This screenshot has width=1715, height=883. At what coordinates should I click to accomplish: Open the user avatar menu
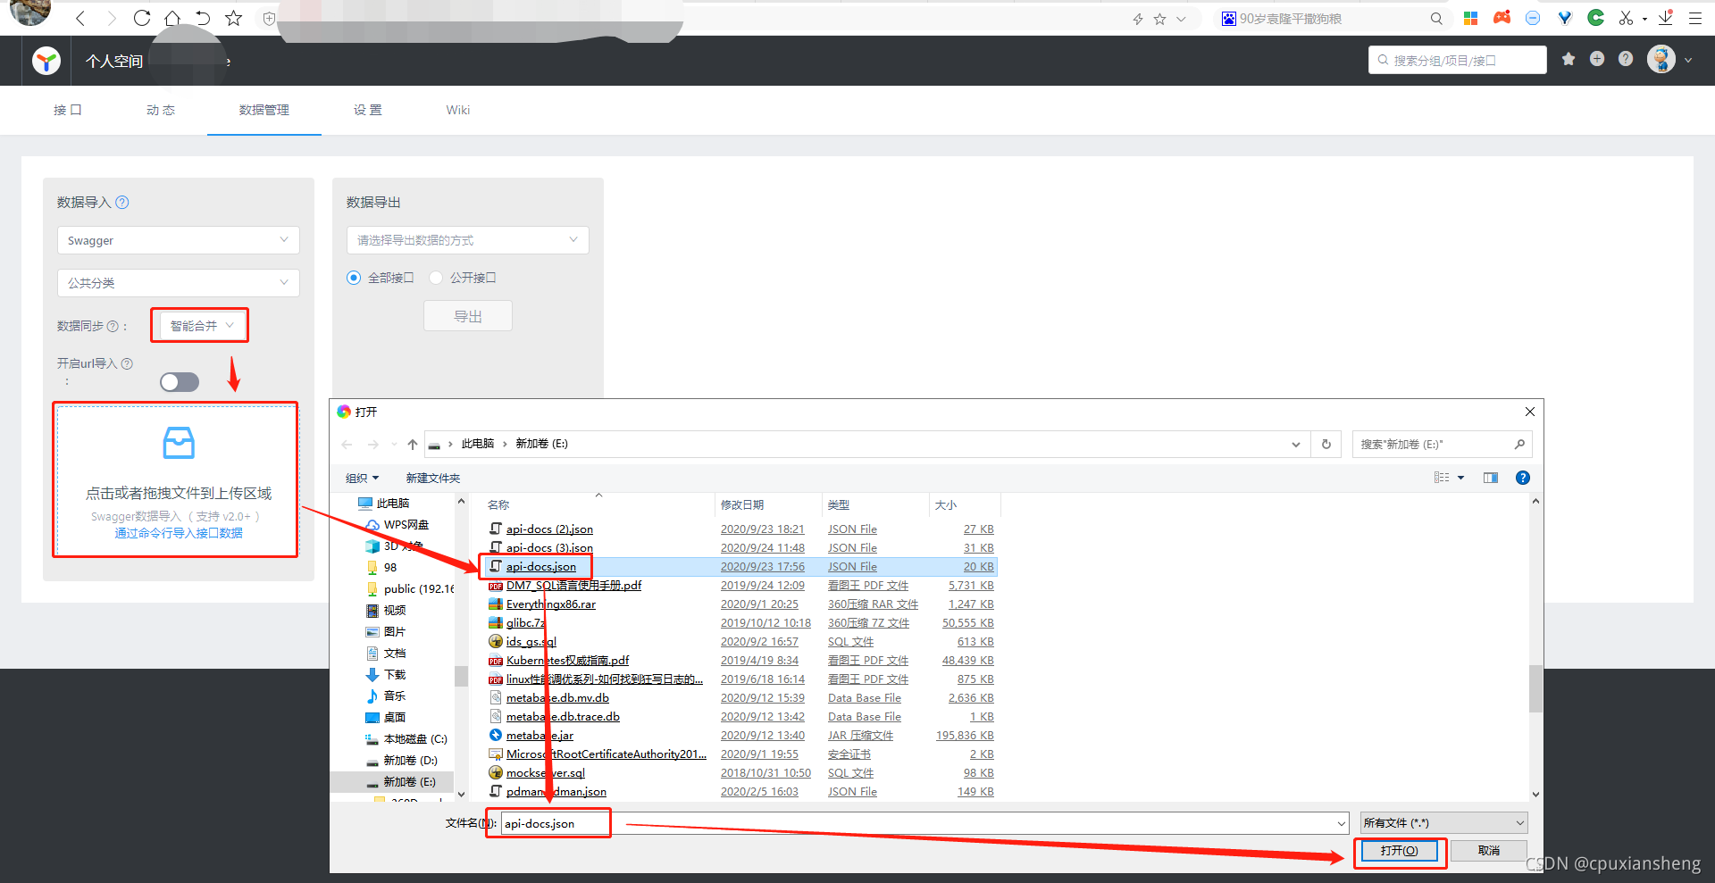pyautogui.click(x=1661, y=60)
